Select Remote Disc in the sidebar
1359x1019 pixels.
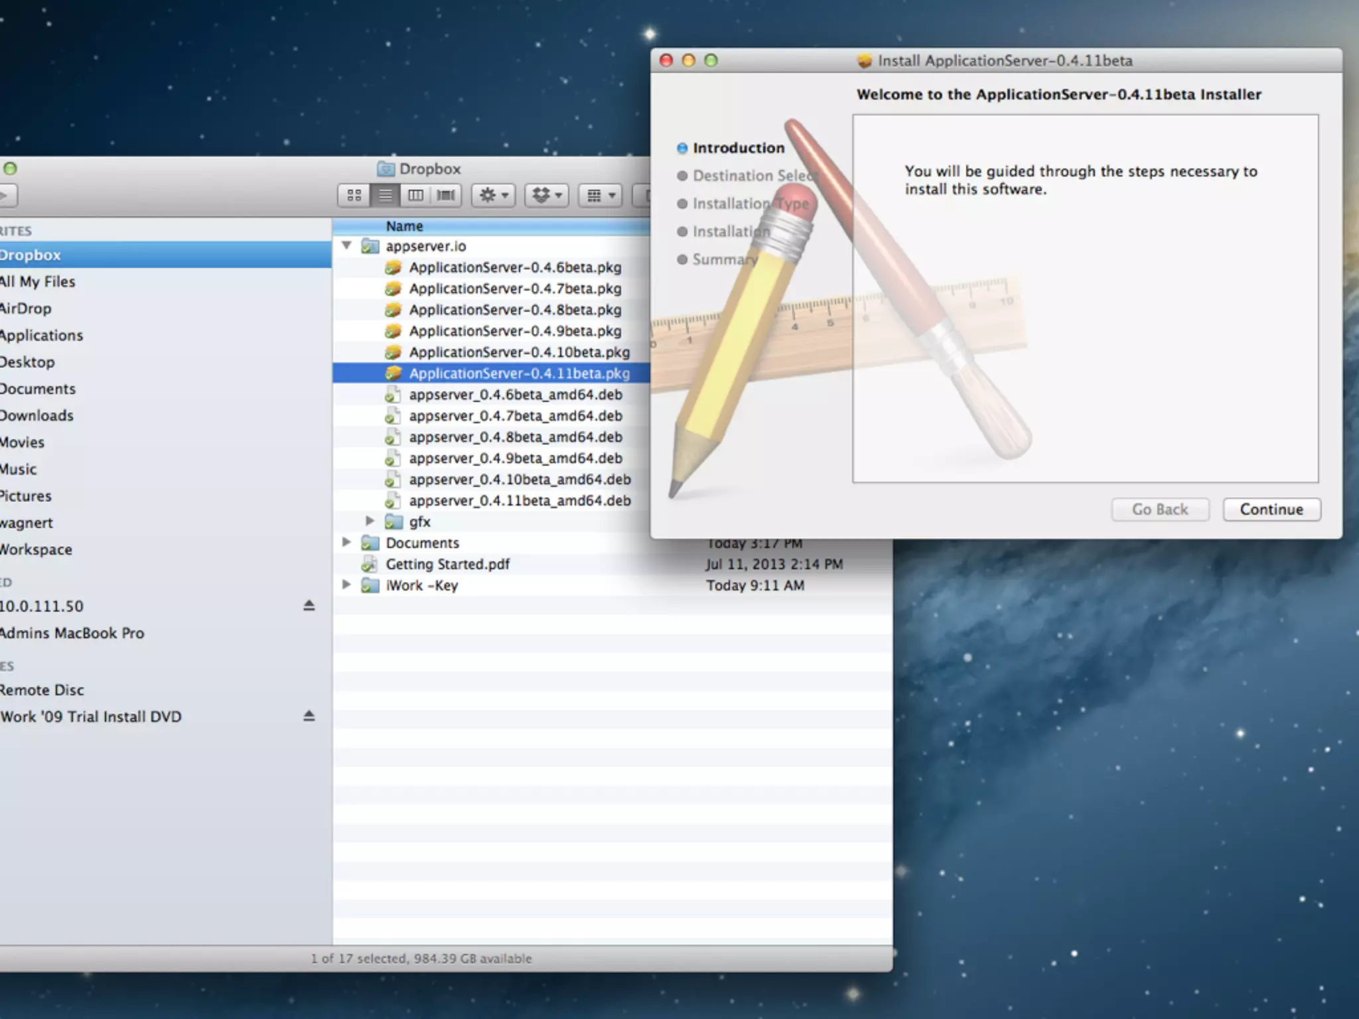point(165,690)
